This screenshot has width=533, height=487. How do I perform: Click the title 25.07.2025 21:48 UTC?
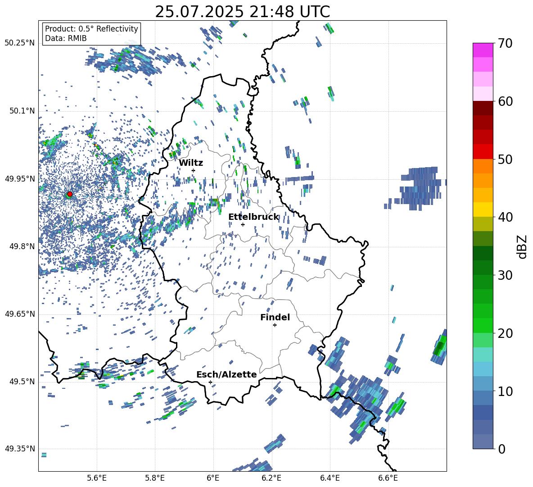[243, 12]
